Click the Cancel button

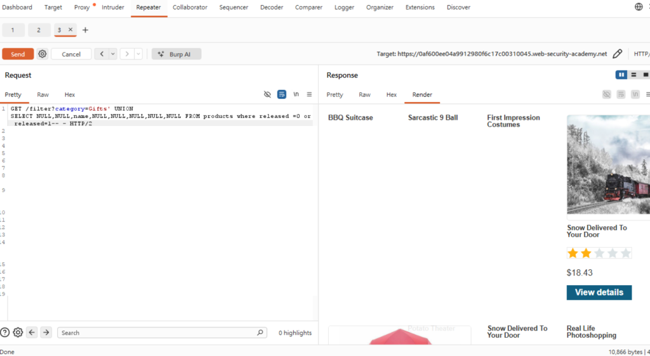(71, 54)
